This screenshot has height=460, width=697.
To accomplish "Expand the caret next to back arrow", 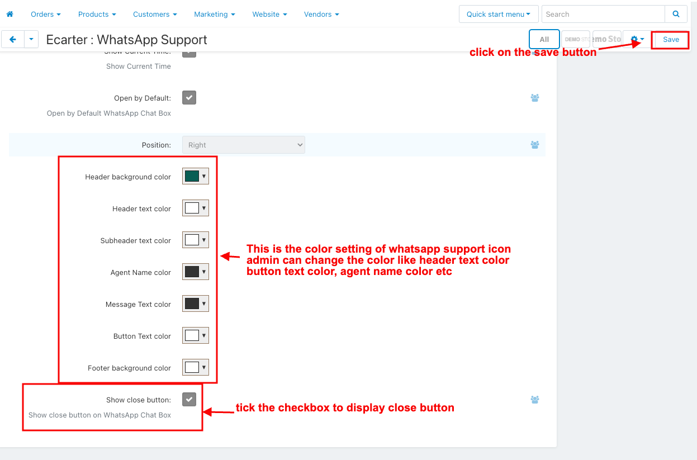I will pyautogui.click(x=31, y=39).
